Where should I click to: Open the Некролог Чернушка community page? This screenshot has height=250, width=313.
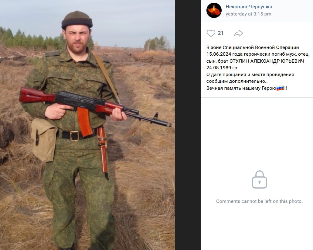[x=249, y=7]
